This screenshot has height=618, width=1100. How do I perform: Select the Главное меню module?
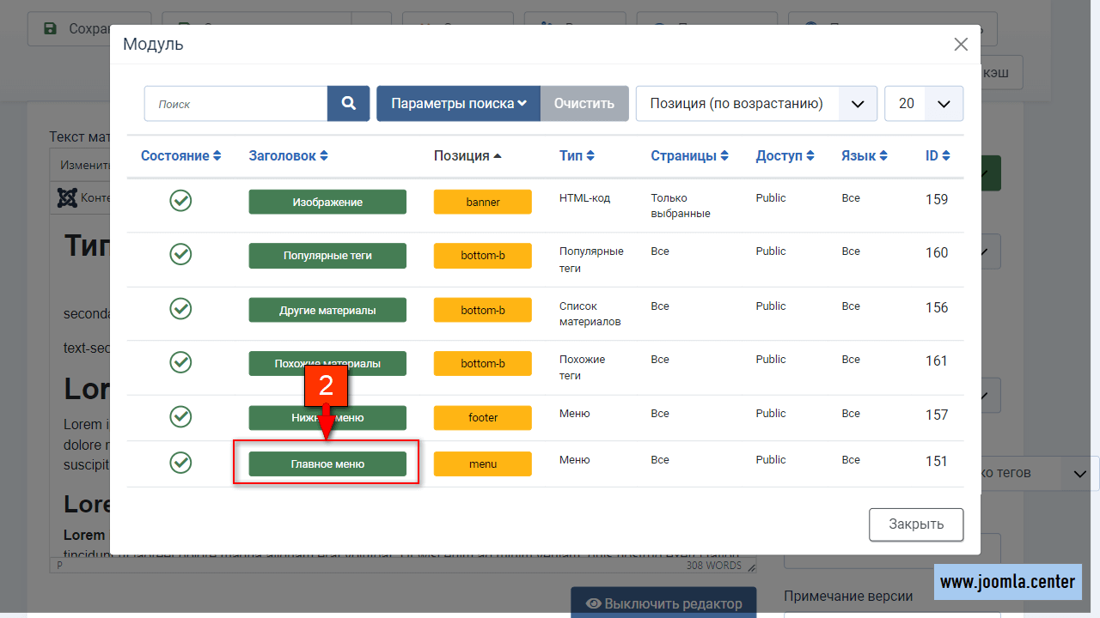point(327,464)
